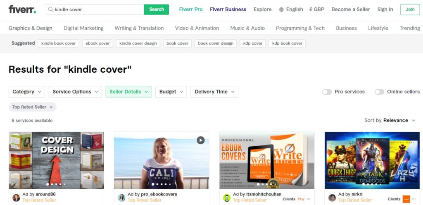This screenshot has width=423, height=205.
Task: Play the pro_ebookcovers video thumbnail
Action: [x=200, y=140]
